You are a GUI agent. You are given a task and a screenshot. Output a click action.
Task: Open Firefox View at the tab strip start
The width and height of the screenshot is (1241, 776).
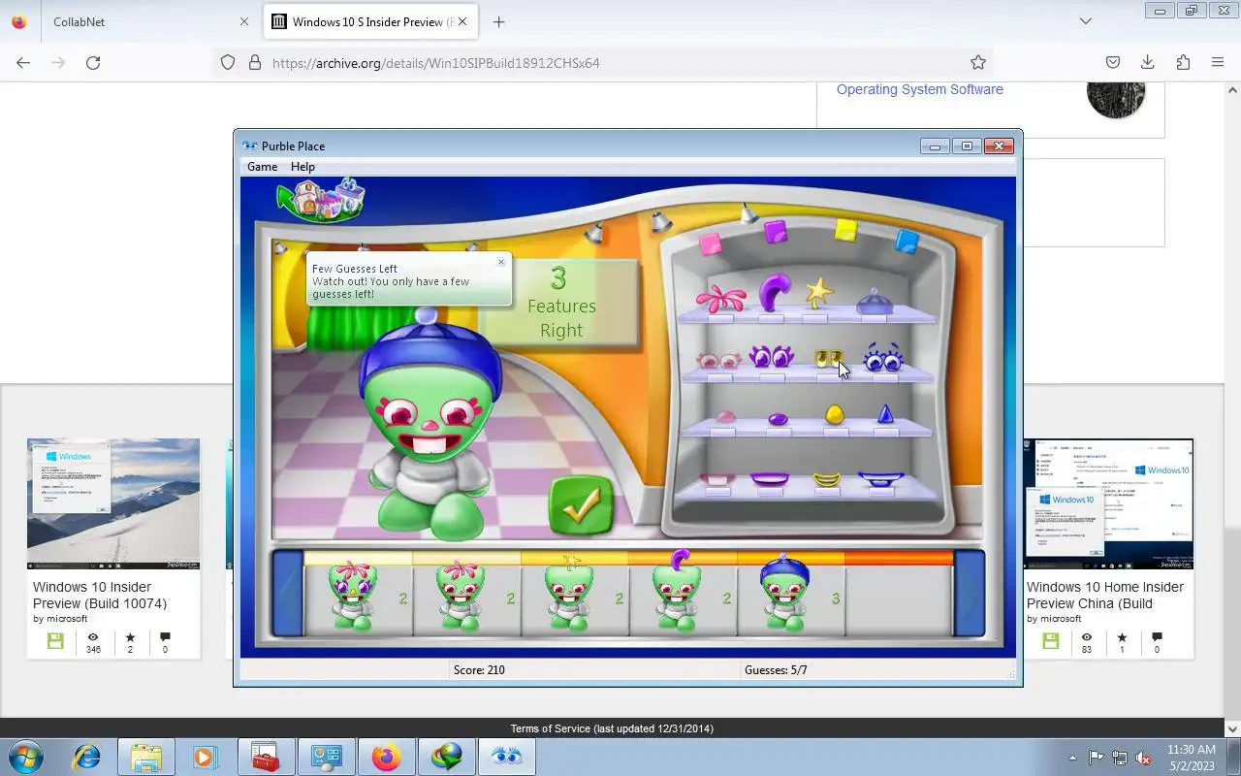click(x=19, y=21)
